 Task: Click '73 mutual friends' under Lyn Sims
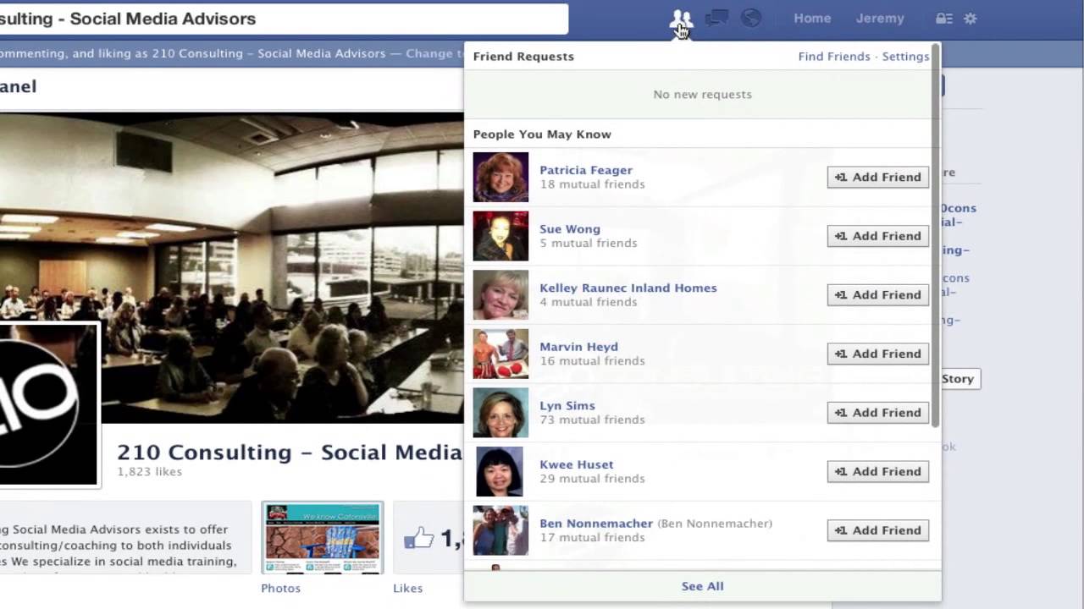[592, 420]
